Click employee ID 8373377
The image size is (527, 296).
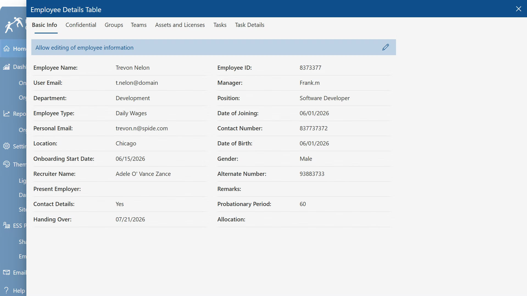pos(310,68)
